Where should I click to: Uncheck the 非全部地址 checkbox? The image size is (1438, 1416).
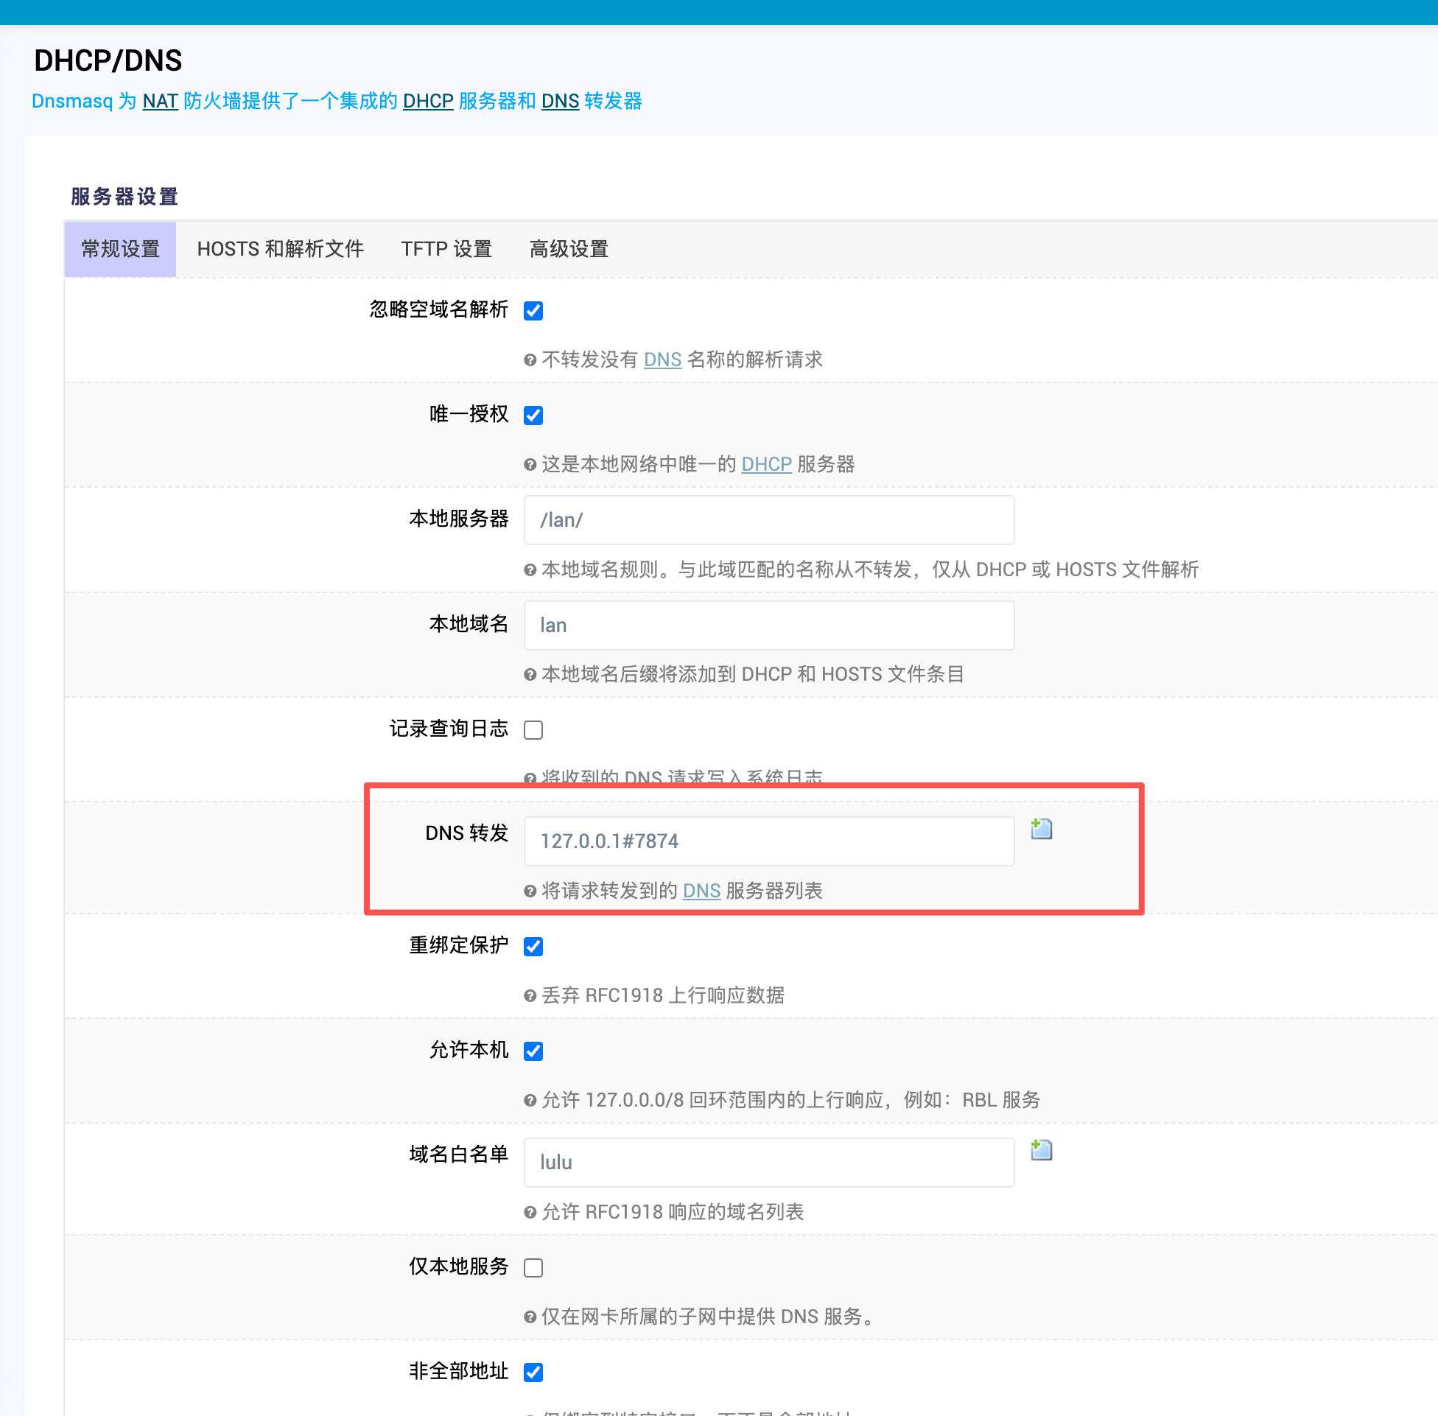tap(533, 1372)
